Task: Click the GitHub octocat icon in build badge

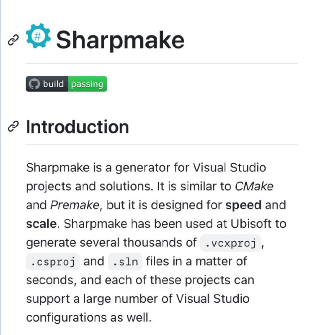Action: click(x=34, y=84)
